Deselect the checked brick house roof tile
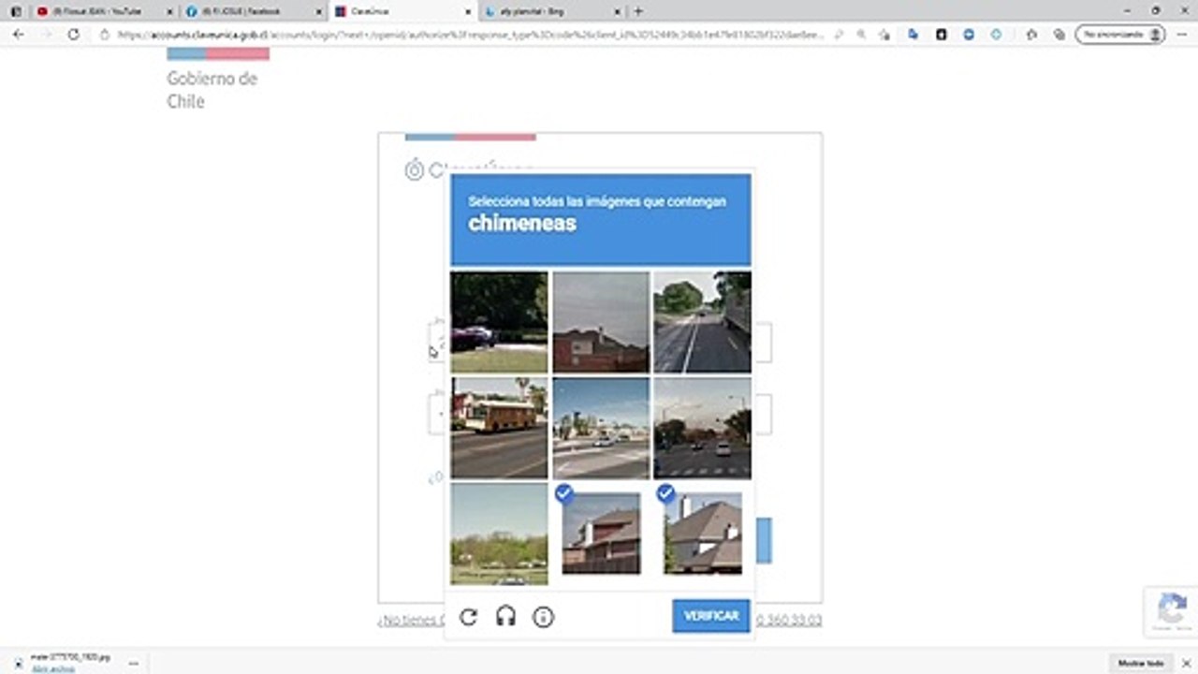 point(601,534)
